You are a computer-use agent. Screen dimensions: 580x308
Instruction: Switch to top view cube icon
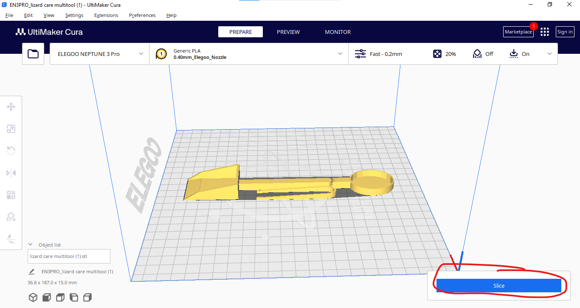point(61,297)
